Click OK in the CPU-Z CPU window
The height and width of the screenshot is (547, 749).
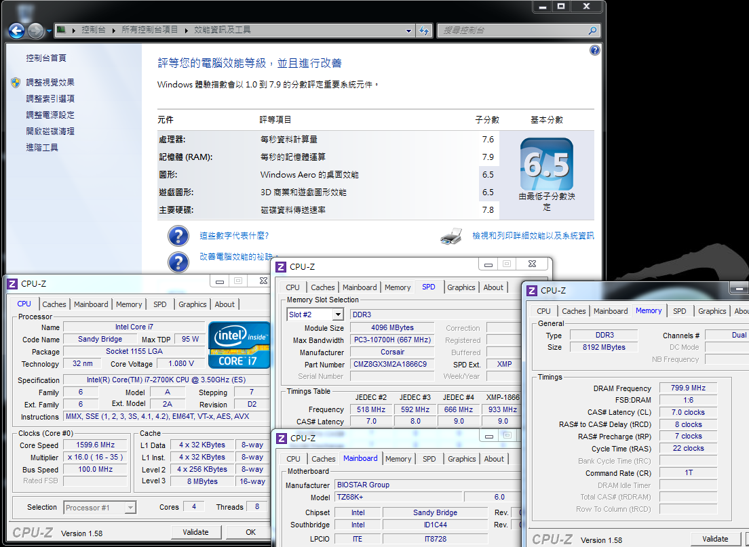[250, 532]
